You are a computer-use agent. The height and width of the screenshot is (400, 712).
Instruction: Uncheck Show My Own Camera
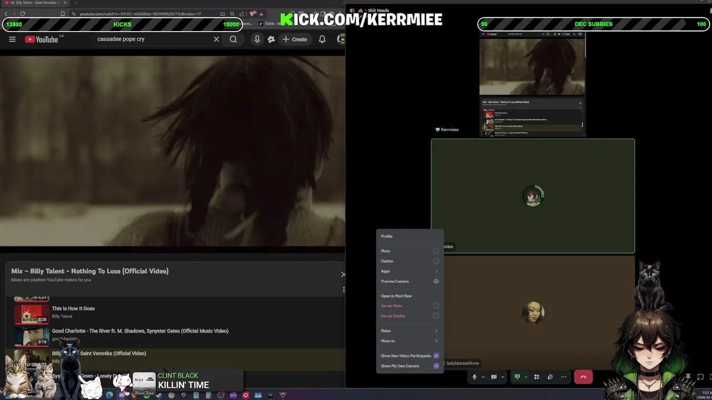click(436, 366)
